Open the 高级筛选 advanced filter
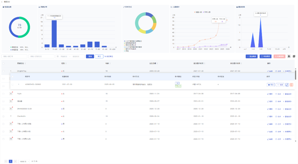This screenshot has width=298, height=164. [109, 57]
